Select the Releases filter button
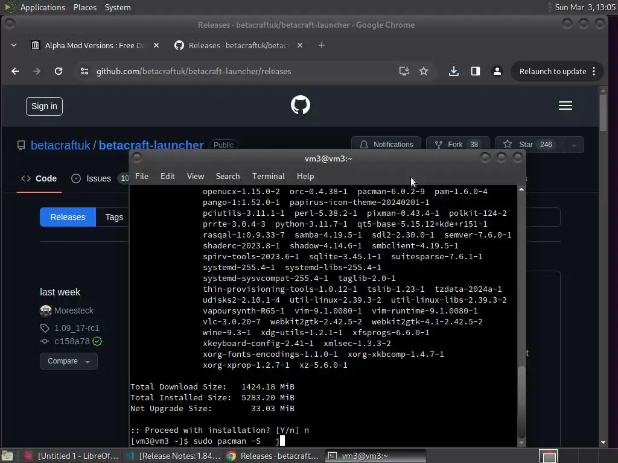Image resolution: width=618 pixels, height=463 pixels. [x=68, y=217]
